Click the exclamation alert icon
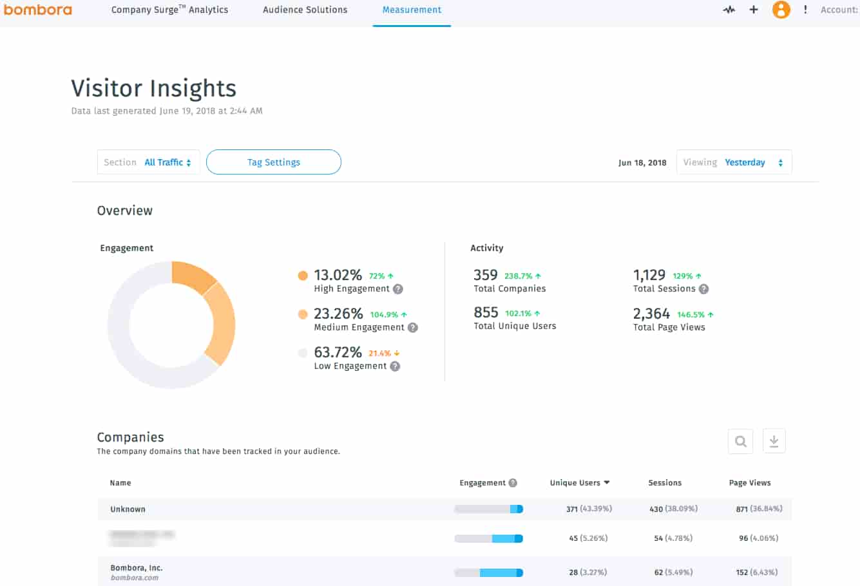 click(805, 10)
